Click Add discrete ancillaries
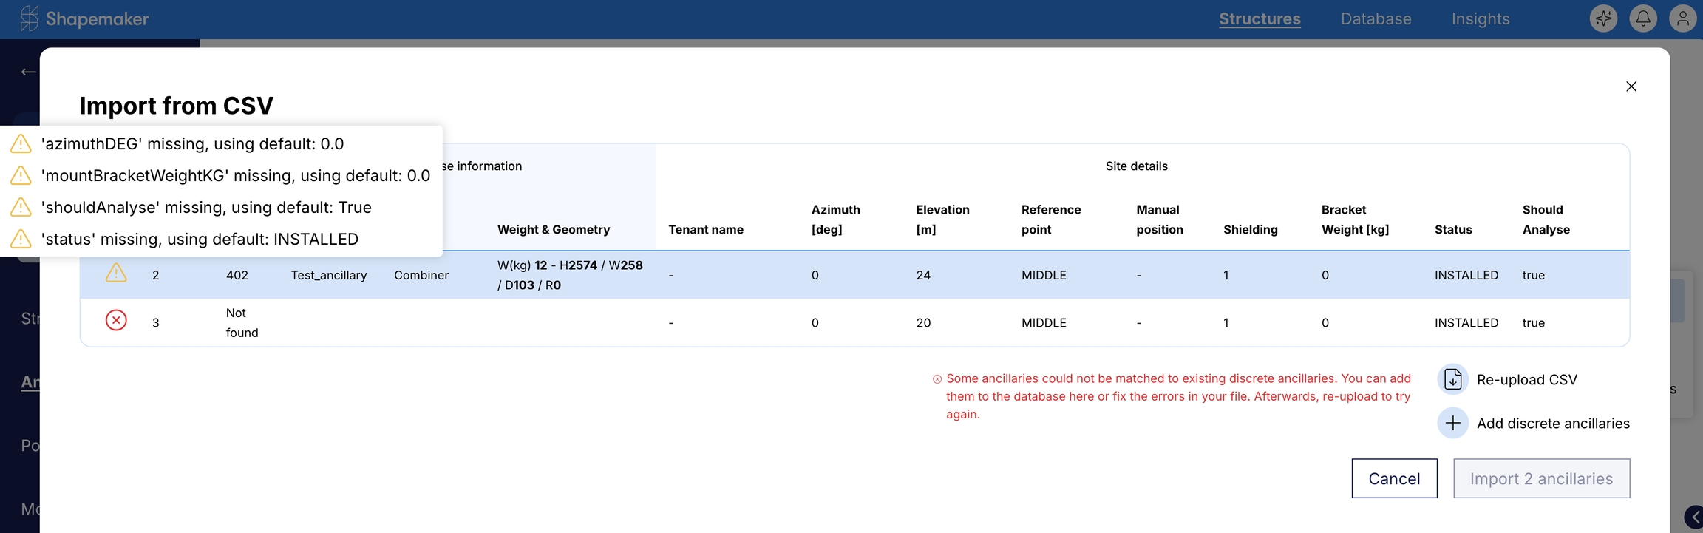Screen dimensions: 1703x533 1552,424
